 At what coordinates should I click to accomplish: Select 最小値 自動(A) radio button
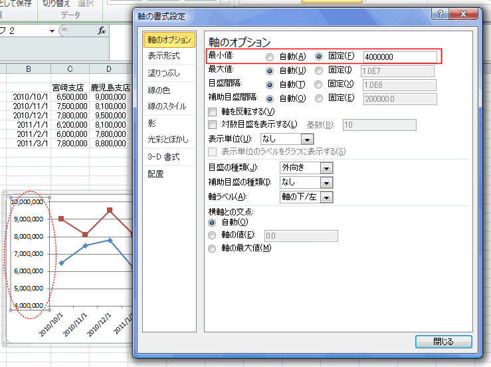pos(269,57)
